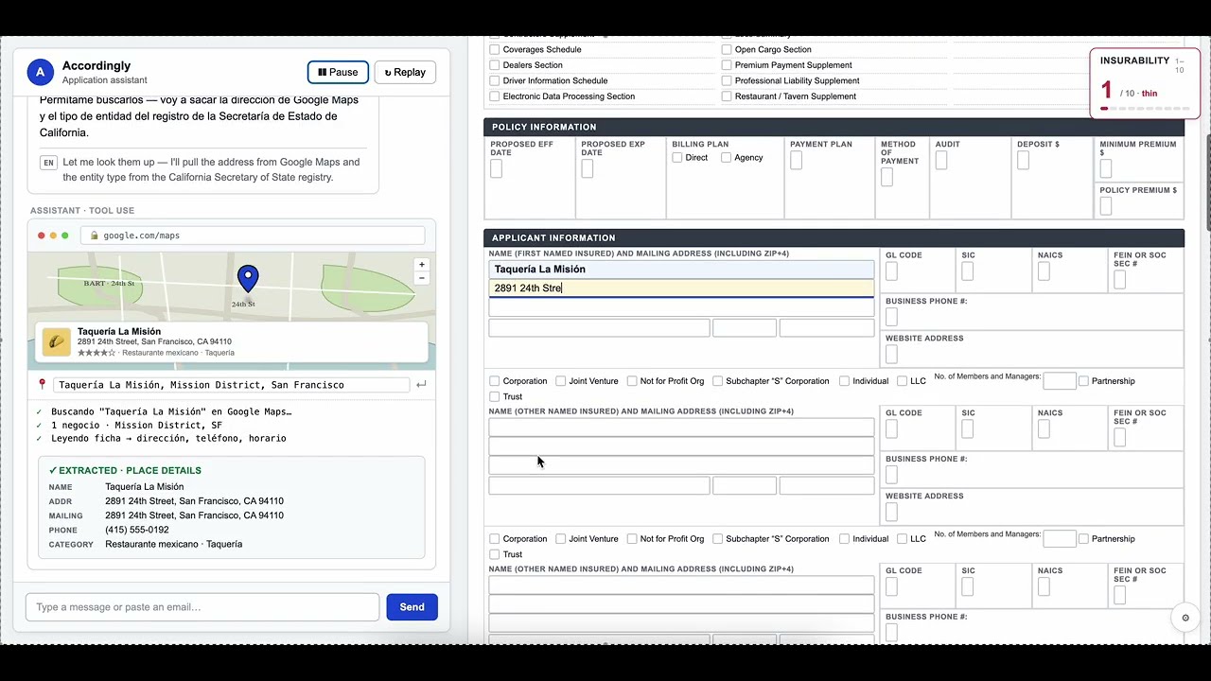
Task: Click the return arrow icon beside map search
Action: tap(421, 384)
